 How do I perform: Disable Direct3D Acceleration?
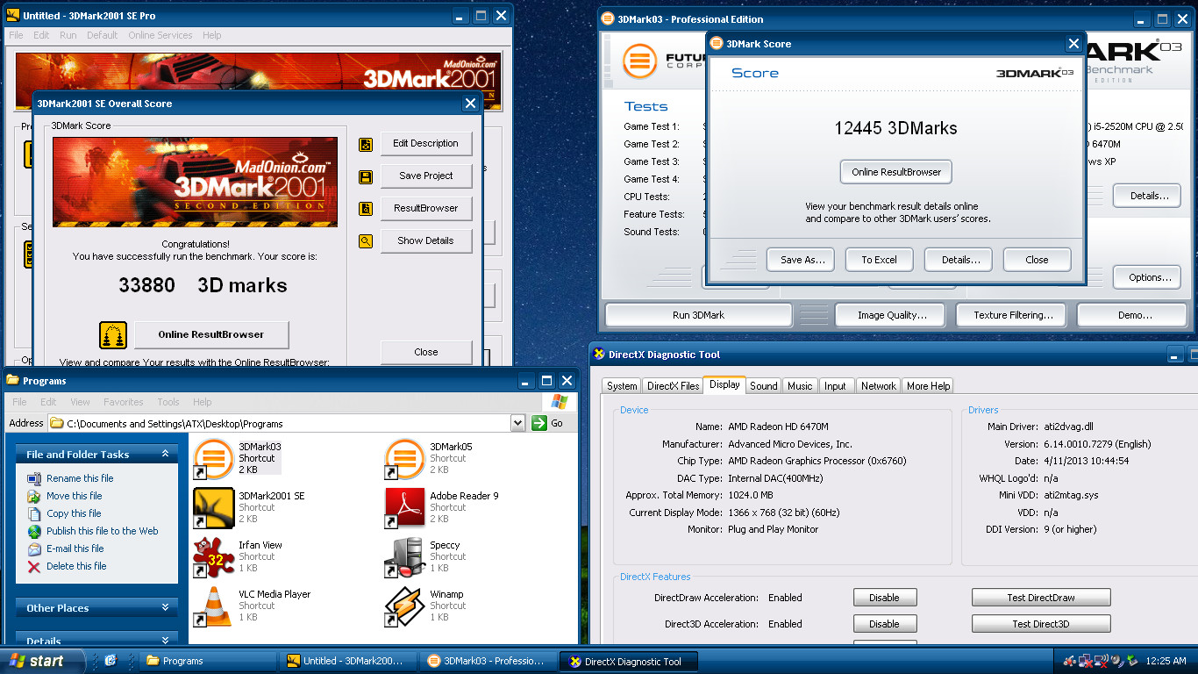[884, 624]
